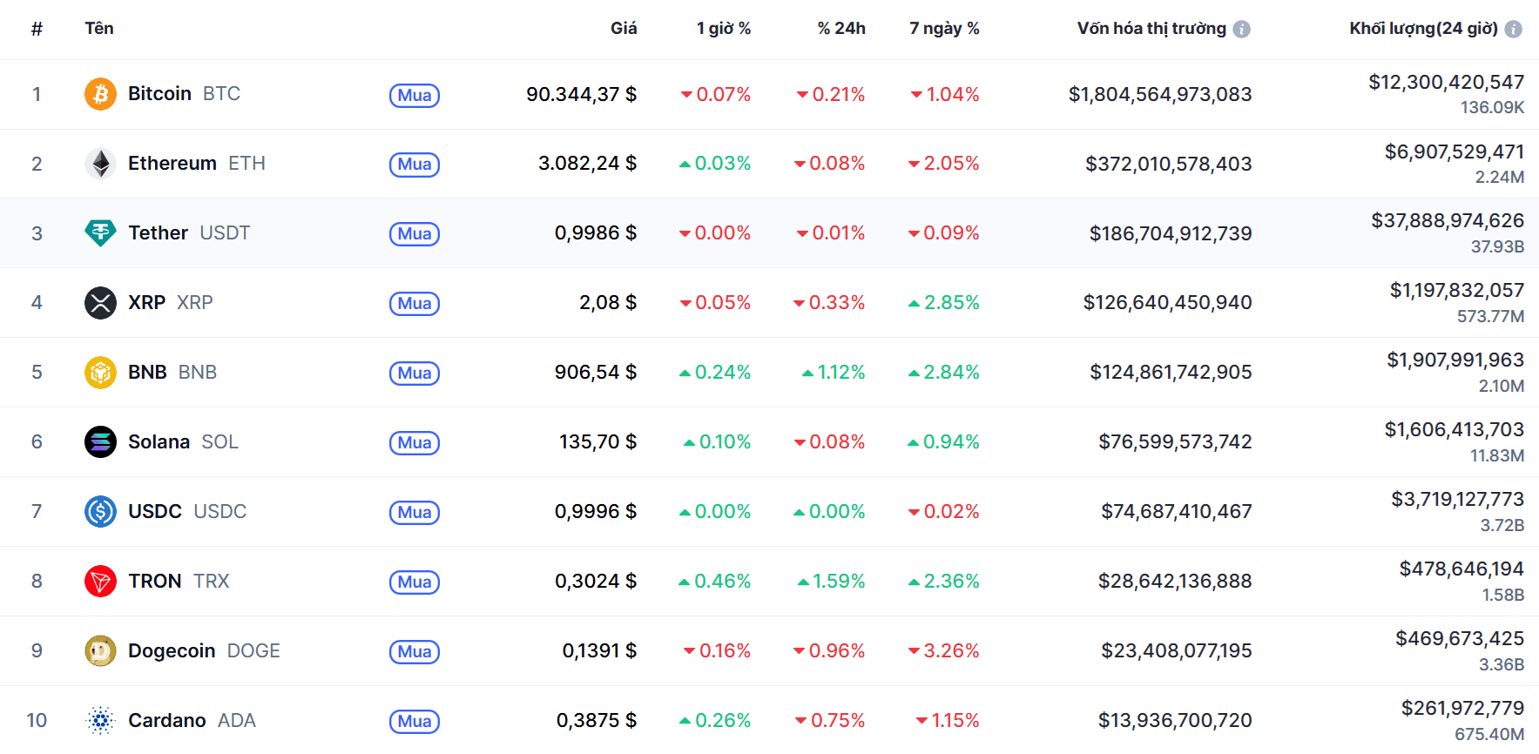Click Bitcoin market cap $1,804,564,973,083
The width and height of the screenshot is (1539, 754).
[1160, 94]
